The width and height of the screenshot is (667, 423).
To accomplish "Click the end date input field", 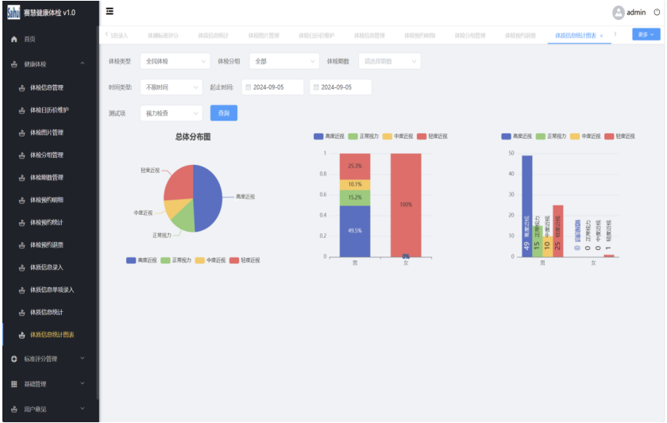I will click(x=341, y=87).
